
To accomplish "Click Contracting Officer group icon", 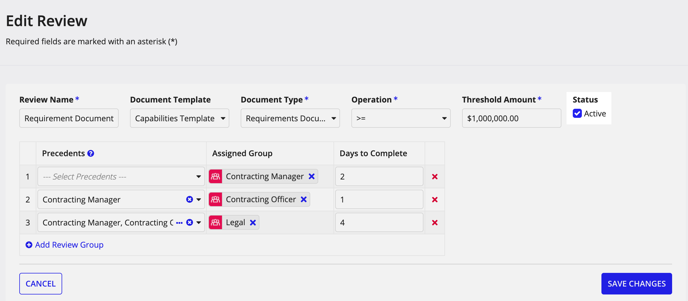I will coord(215,199).
